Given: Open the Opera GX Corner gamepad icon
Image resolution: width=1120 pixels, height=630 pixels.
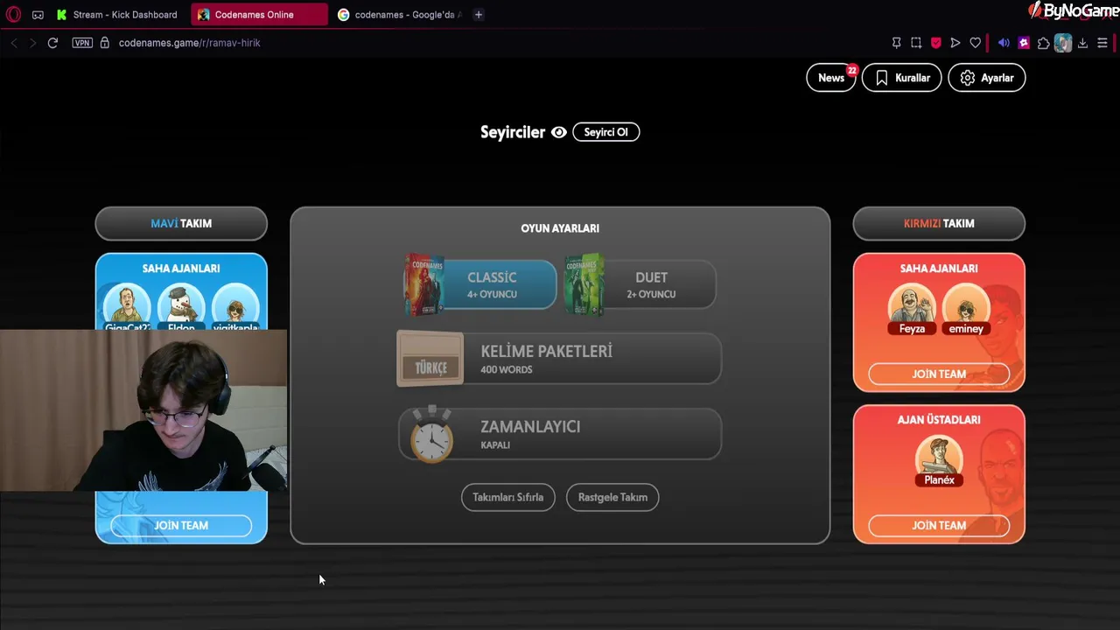Looking at the screenshot, I should (x=38, y=15).
